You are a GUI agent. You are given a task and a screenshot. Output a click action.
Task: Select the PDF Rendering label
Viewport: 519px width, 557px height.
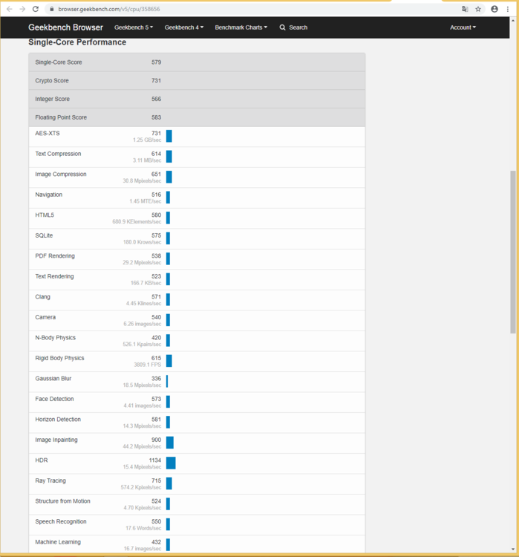click(55, 255)
